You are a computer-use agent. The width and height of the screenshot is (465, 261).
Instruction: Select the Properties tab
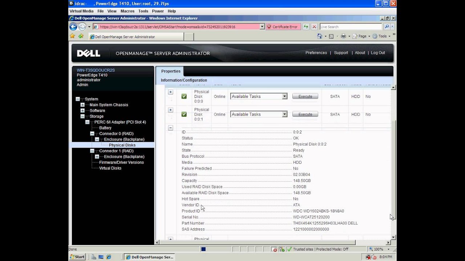click(x=171, y=71)
